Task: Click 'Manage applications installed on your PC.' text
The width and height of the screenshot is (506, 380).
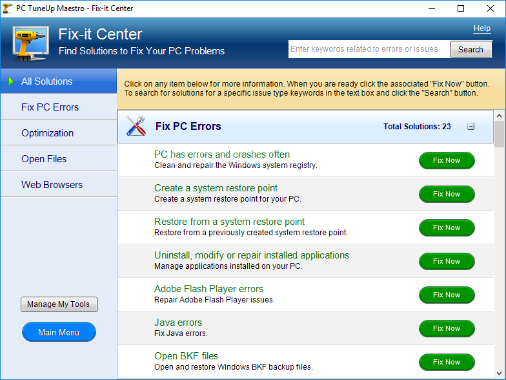Action: [228, 266]
